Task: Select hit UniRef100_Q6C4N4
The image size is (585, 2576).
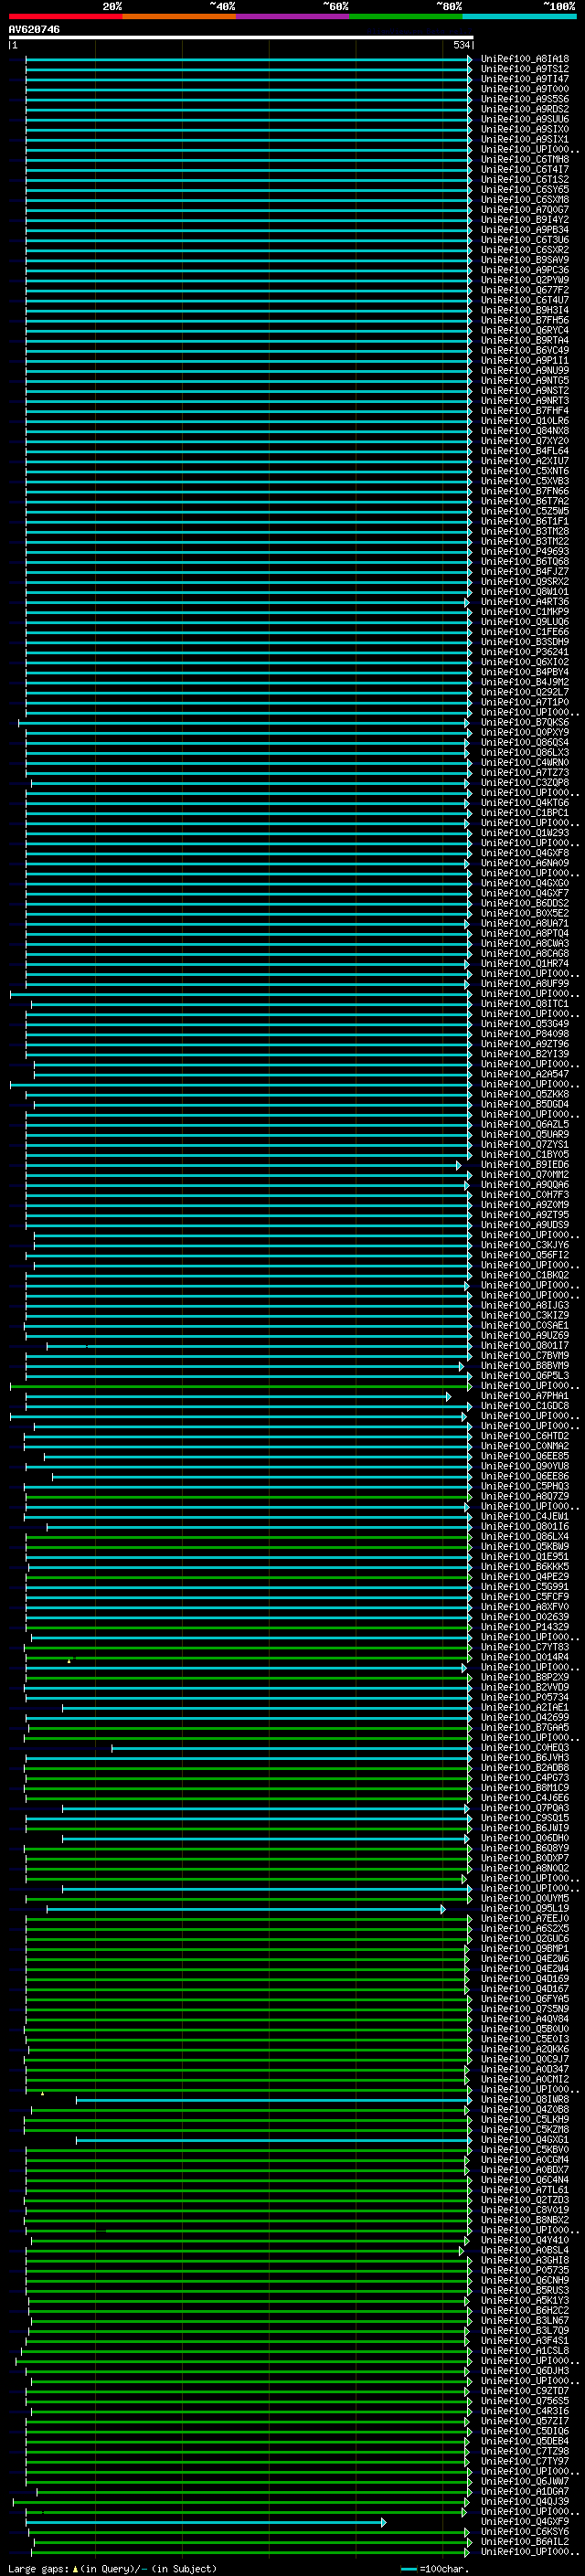Action: click(x=525, y=2181)
